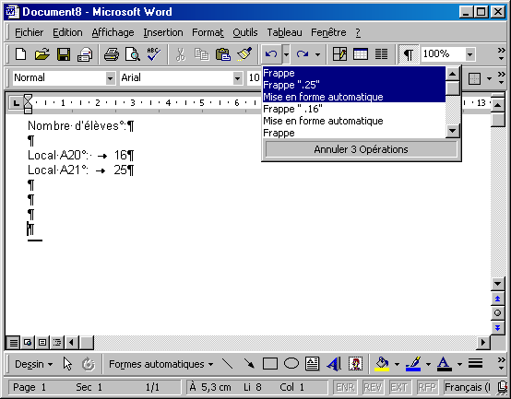Click the yellow fill color bucket
This screenshot has width=511, height=399.
[382, 364]
